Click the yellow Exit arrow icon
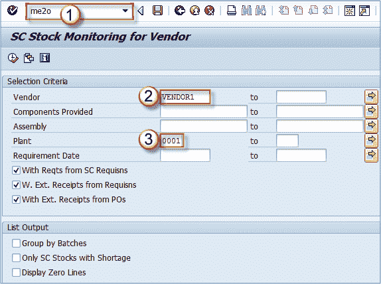The image size is (381, 284). pos(194,11)
